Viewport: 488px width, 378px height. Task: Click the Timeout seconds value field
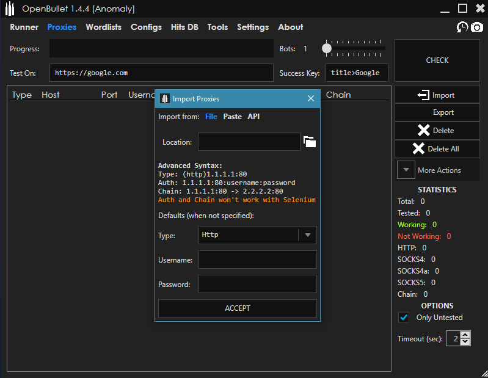pos(454,338)
